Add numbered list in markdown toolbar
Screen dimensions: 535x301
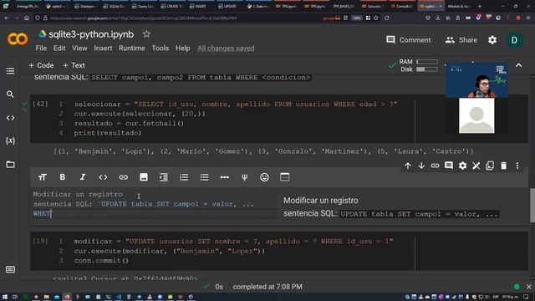(184, 177)
